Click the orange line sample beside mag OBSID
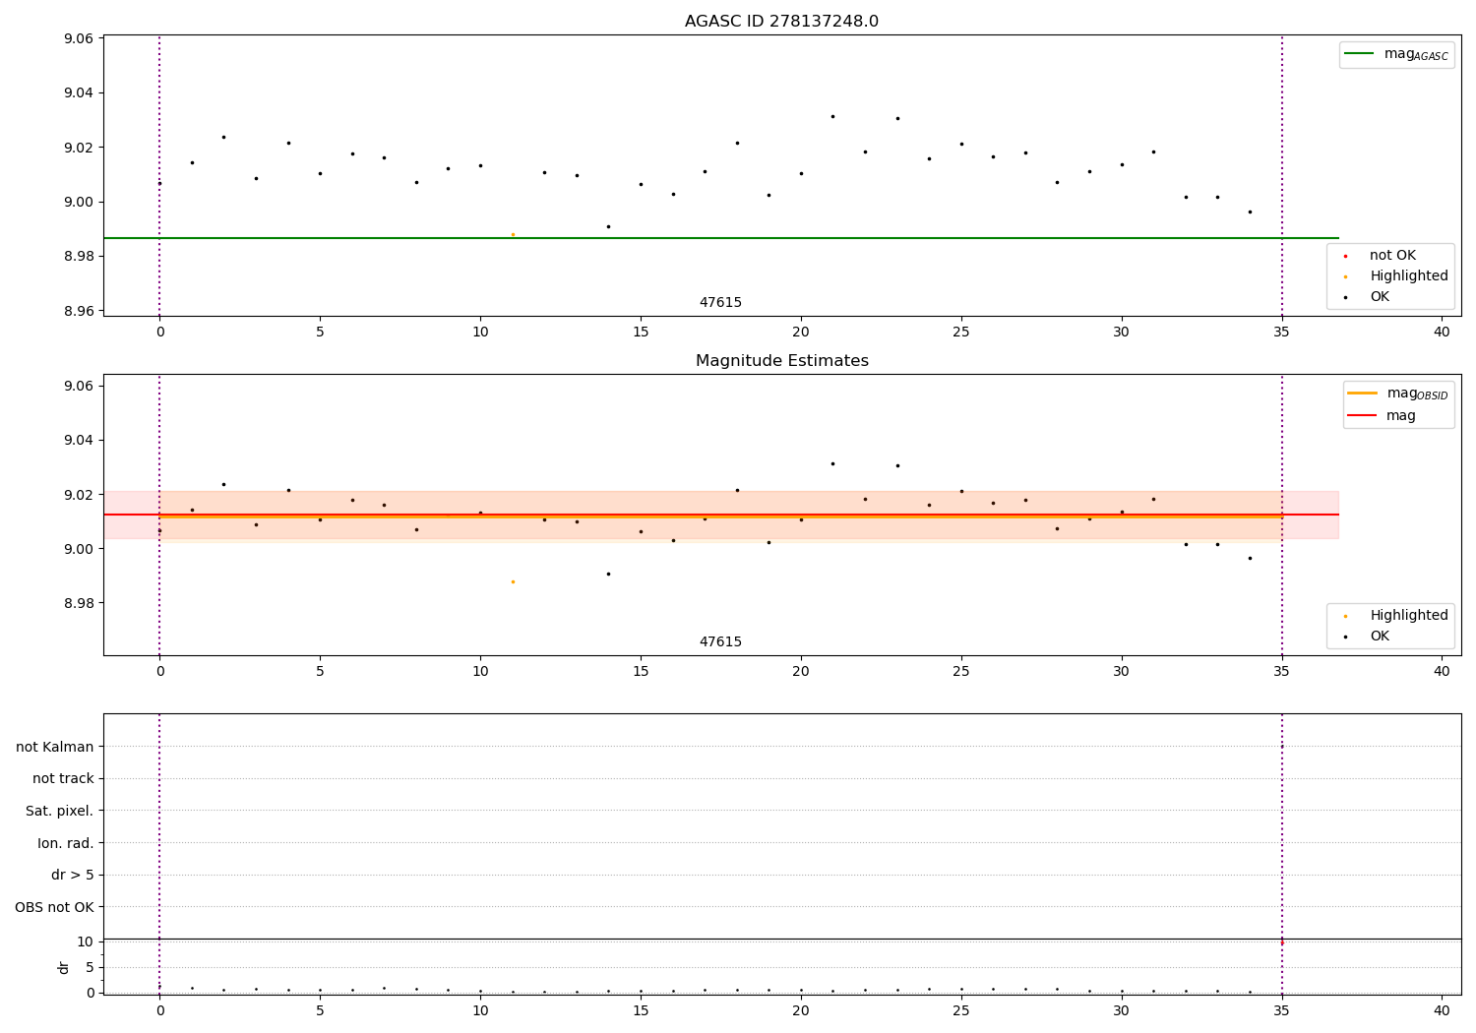 point(1362,394)
